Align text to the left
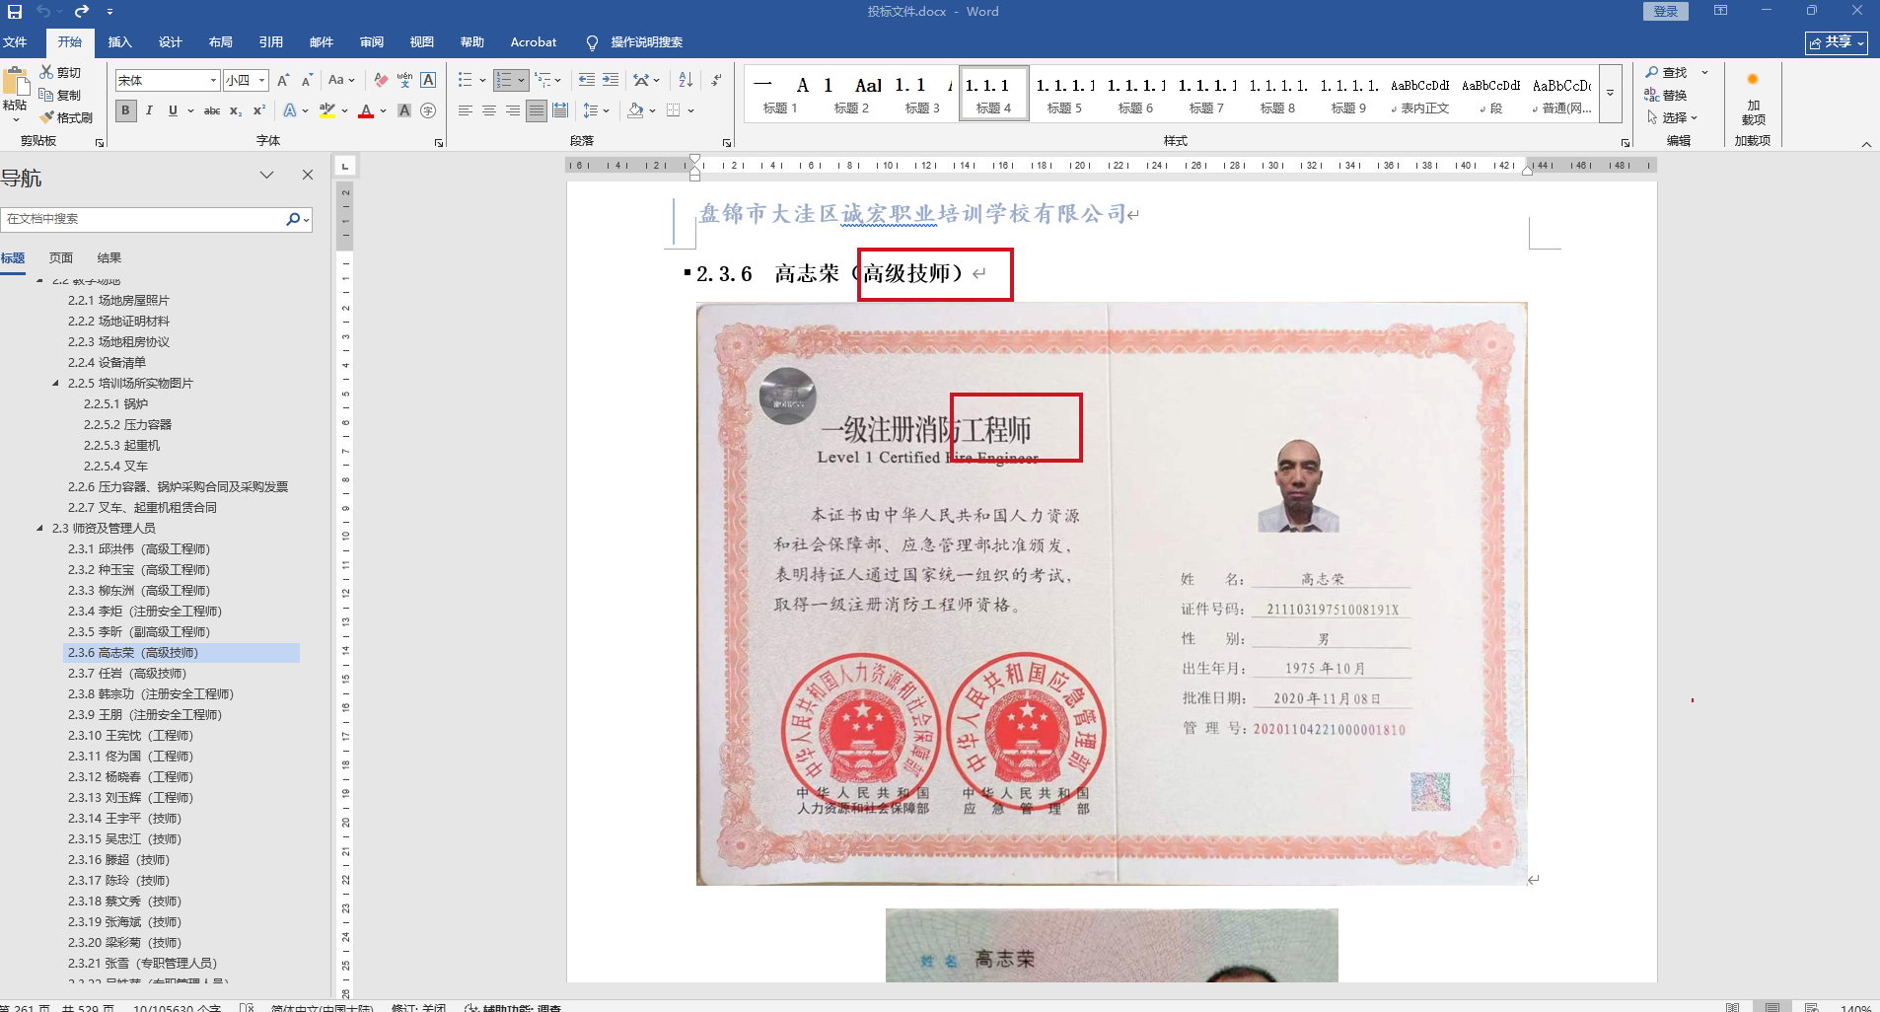Screen dimensions: 1880x1012 pos(466,110)
